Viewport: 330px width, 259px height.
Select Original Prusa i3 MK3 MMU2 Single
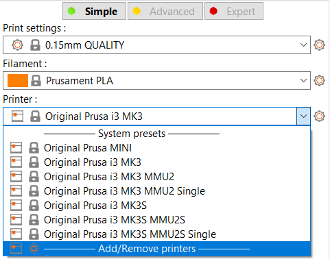(156, 191)
